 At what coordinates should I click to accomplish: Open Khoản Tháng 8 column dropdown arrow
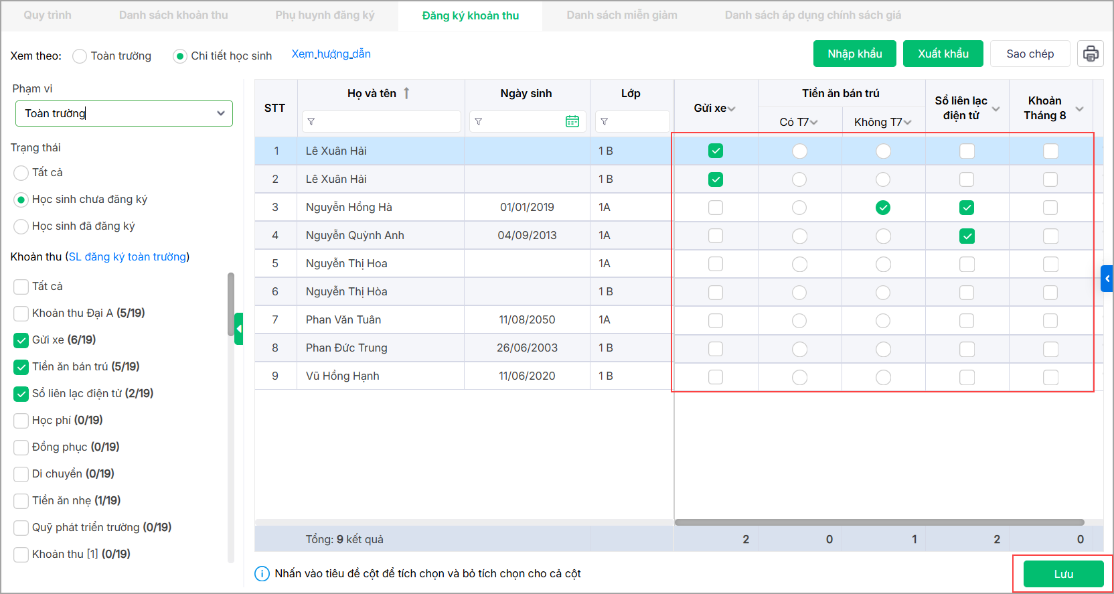(x=1080, y=108)
